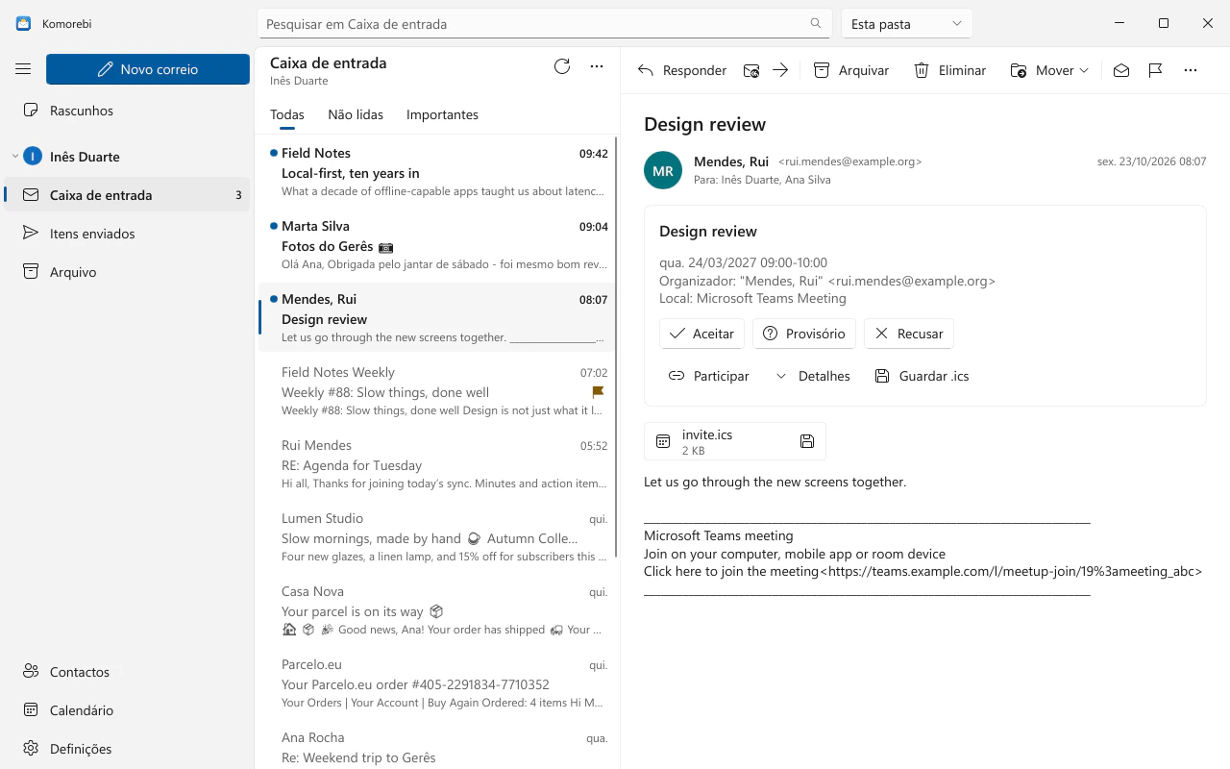Expand the Mover dropdown

1049,70
